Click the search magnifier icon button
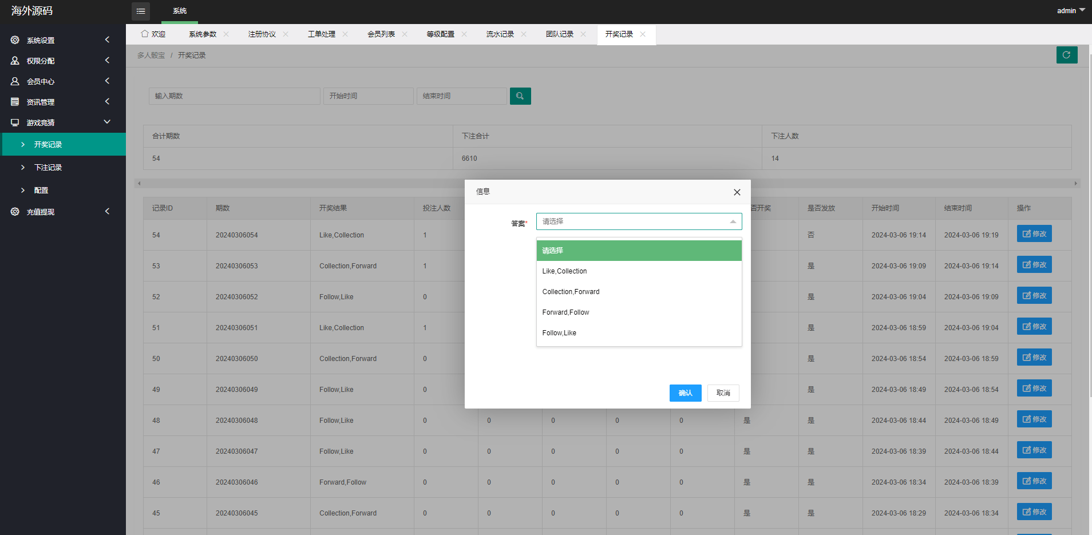 (520, 96)
